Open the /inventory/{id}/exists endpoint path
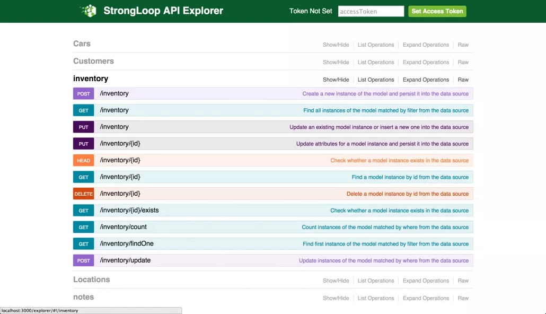 129,211
